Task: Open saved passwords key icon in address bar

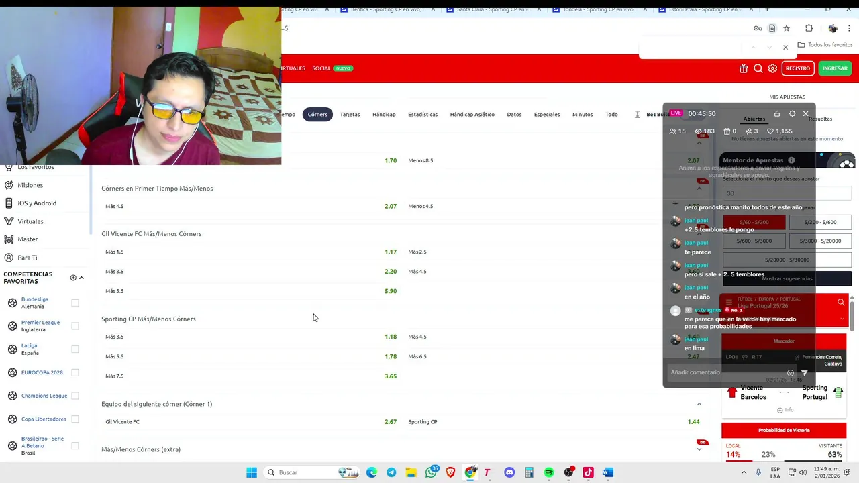Action: (x=758, y=28)
